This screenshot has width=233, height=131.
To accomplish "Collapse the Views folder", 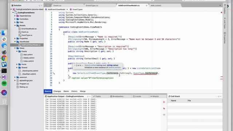I will point(15,48).
